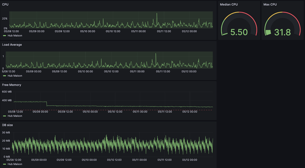
Task: Open the Median CPU panel title
Action: (229, 4)
